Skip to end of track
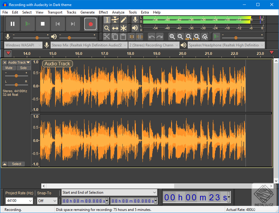This screenshot has height=213, width=279. pyautogui.click(x=73, y=24)
